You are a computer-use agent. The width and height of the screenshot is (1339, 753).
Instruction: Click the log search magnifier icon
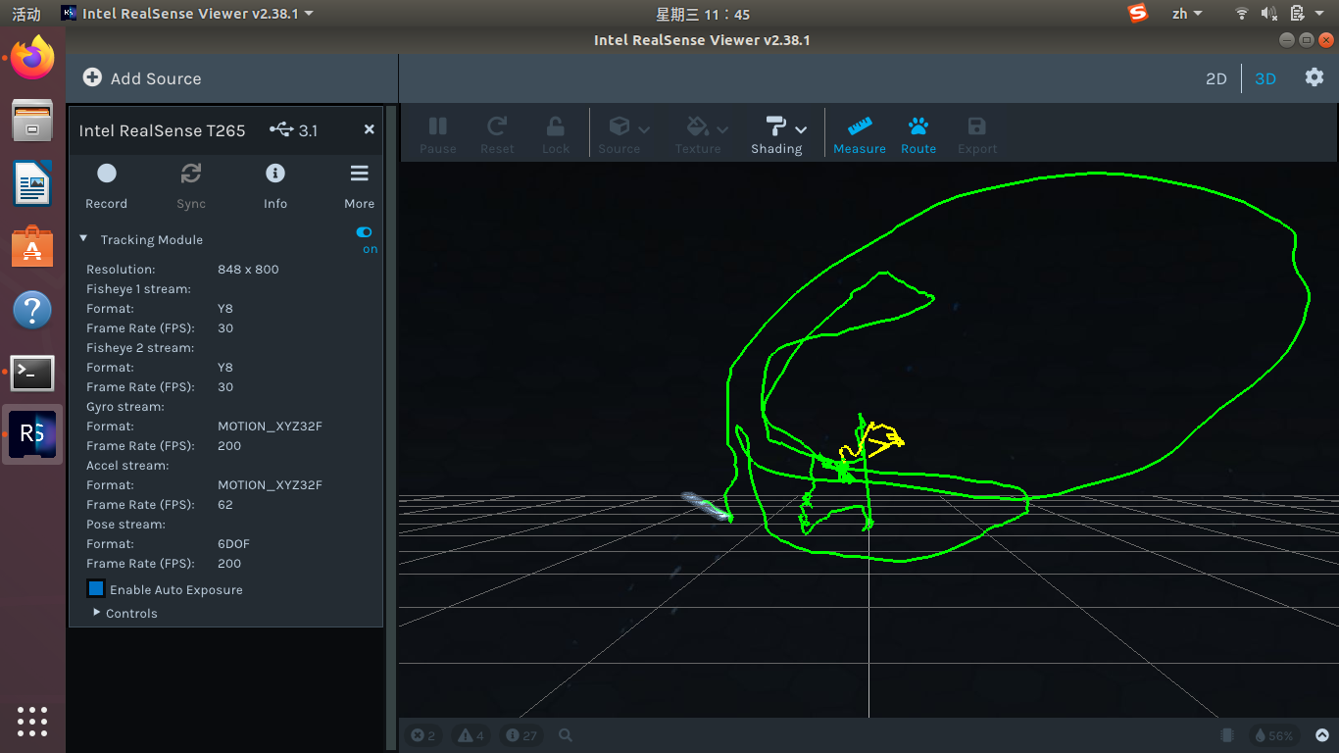point(566,735)
